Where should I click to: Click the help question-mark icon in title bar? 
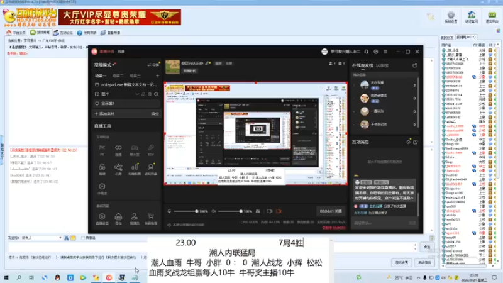376,52
